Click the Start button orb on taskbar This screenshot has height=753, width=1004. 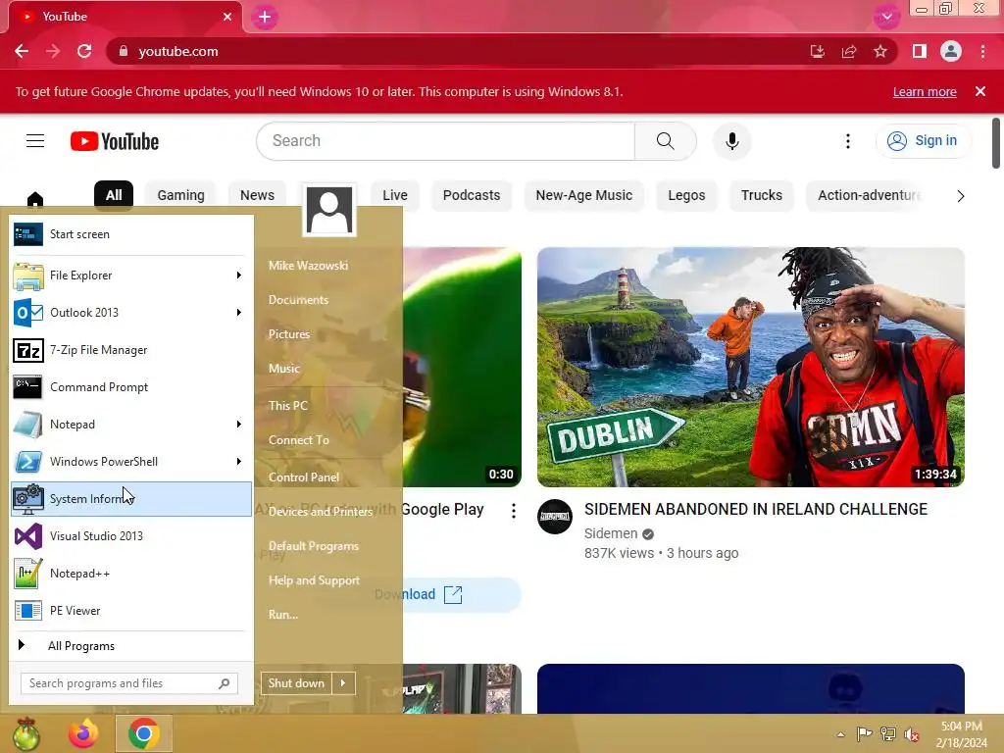pyautogui.click(x=26, y=733)
